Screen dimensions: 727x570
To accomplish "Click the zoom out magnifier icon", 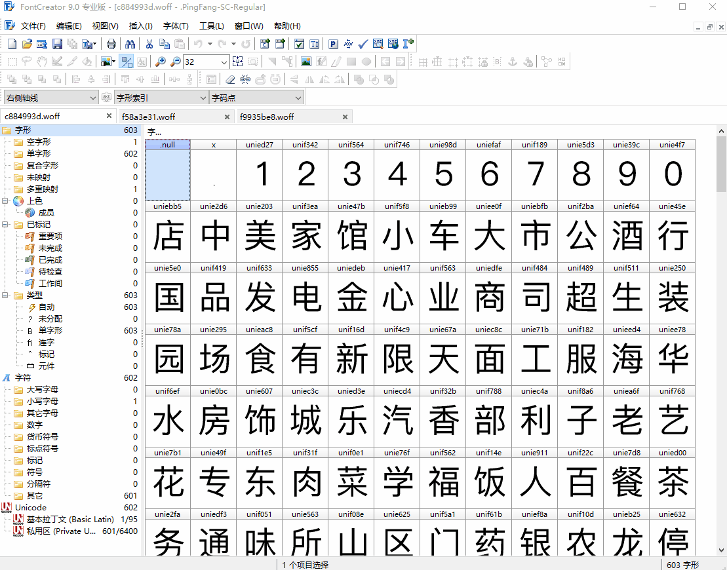I will tap(175, 62).
